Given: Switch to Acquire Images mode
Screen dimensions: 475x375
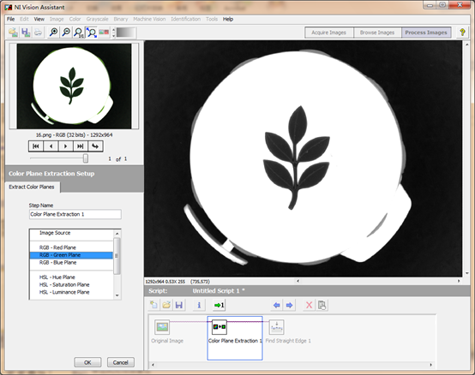Looking at the screenshot, I should tap(329, 33).
